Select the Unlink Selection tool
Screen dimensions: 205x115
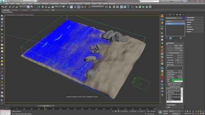tap(13, 7)
